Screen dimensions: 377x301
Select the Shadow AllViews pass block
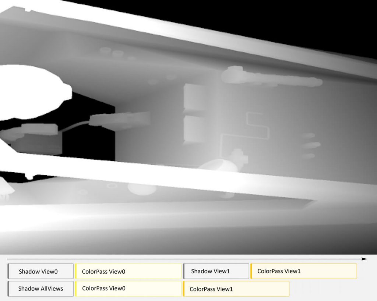[x=40, y=288]
